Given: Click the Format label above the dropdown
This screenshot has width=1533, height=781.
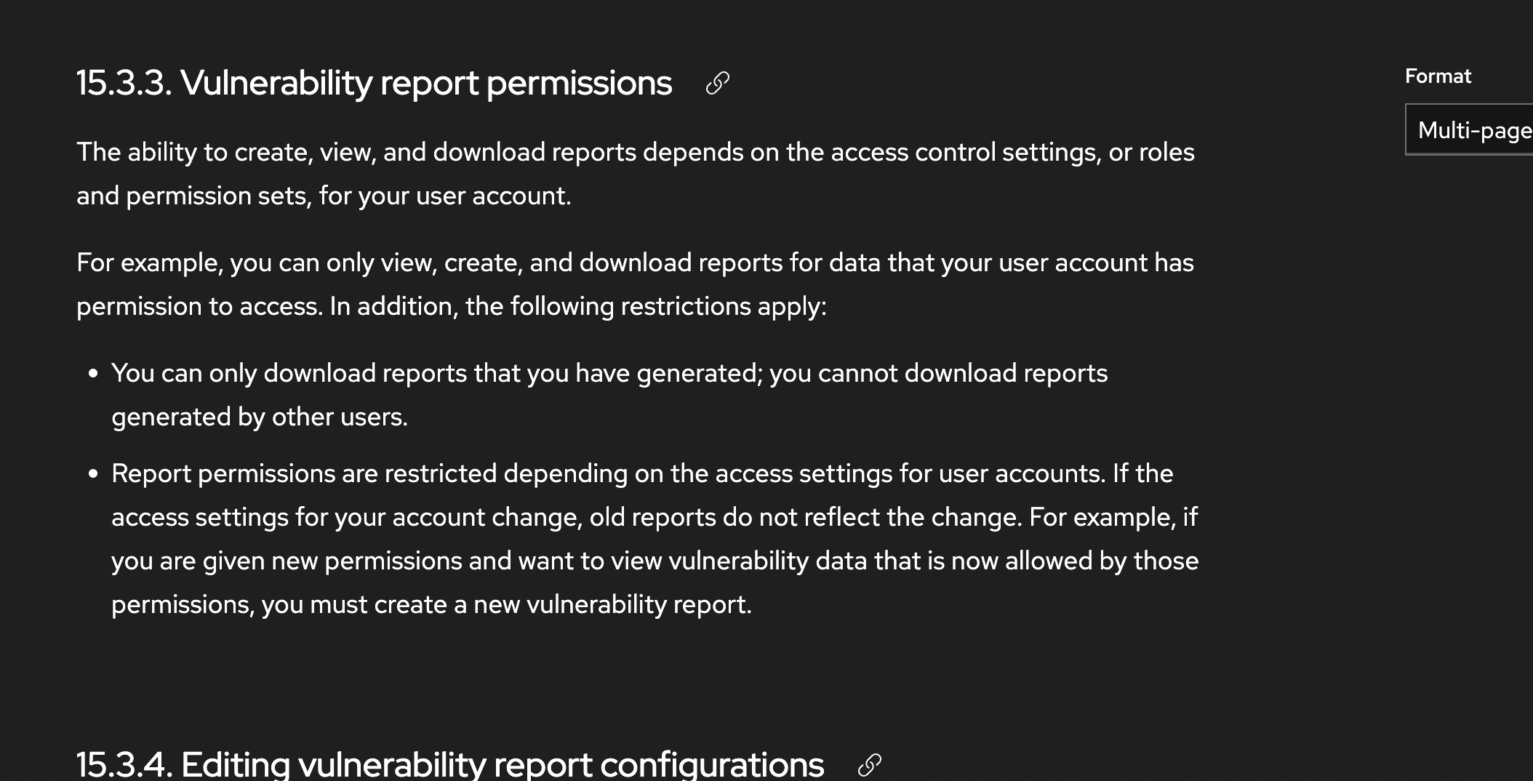Looking at the screenshot, I should coord(1438,76).
